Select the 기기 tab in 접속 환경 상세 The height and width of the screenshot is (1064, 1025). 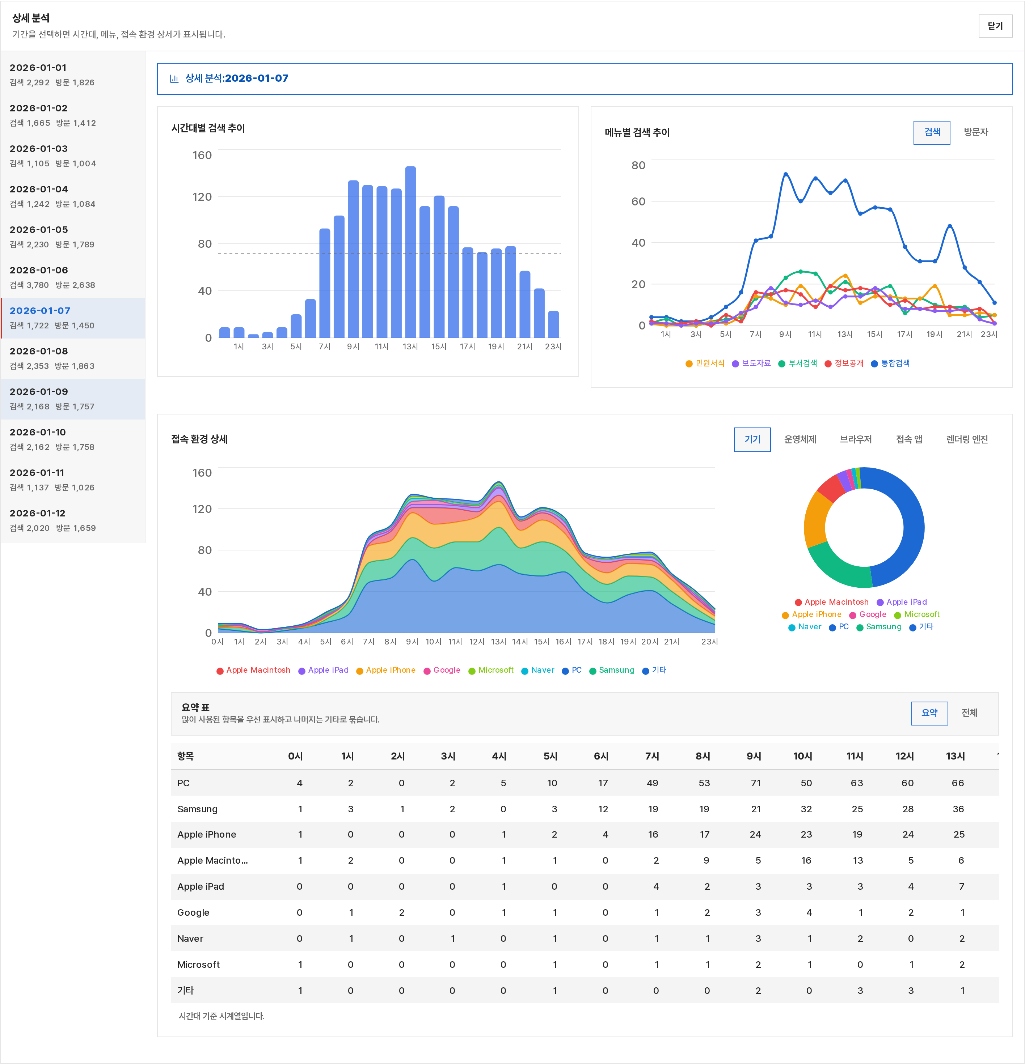[752, 440]
